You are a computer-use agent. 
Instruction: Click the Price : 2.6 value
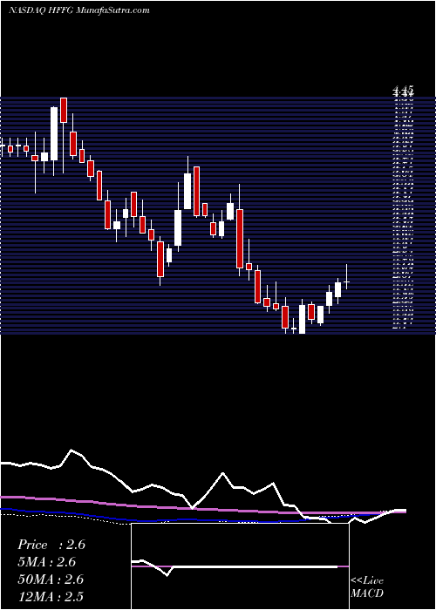(51, 545)
